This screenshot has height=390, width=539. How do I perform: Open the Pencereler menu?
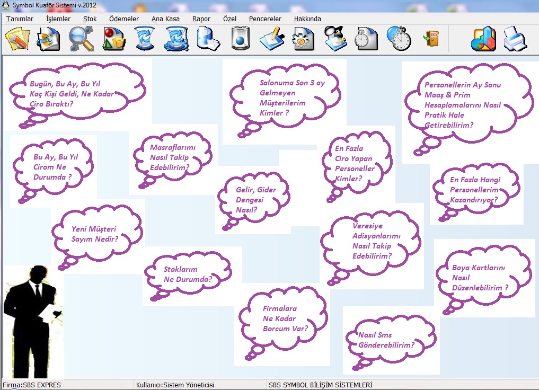tap(265, 19)
